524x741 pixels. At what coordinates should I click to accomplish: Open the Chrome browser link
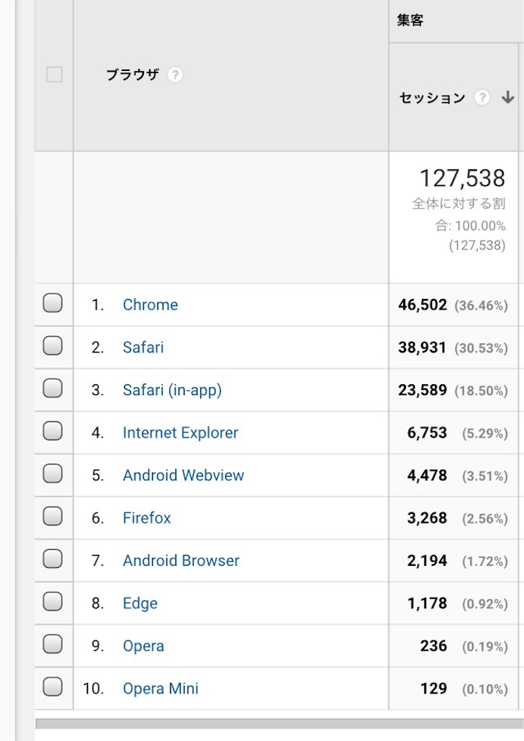(x=151, y=305)
